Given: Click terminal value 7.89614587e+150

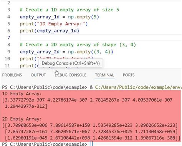Looking at the screenshot, I should click(70, 125).
